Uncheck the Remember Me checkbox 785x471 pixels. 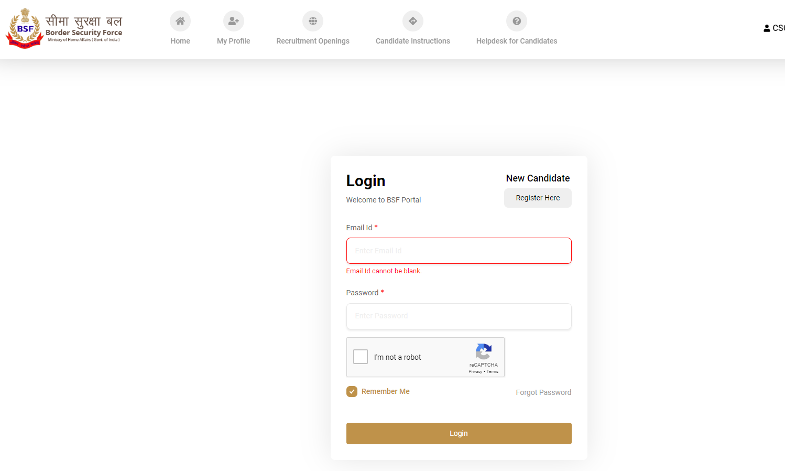click(x=352, y=392)
